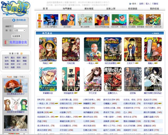The width and height of the screenshot is (168, 135).
Task: Click the 行動版 mobile version link
Action: tap(155, 4)
